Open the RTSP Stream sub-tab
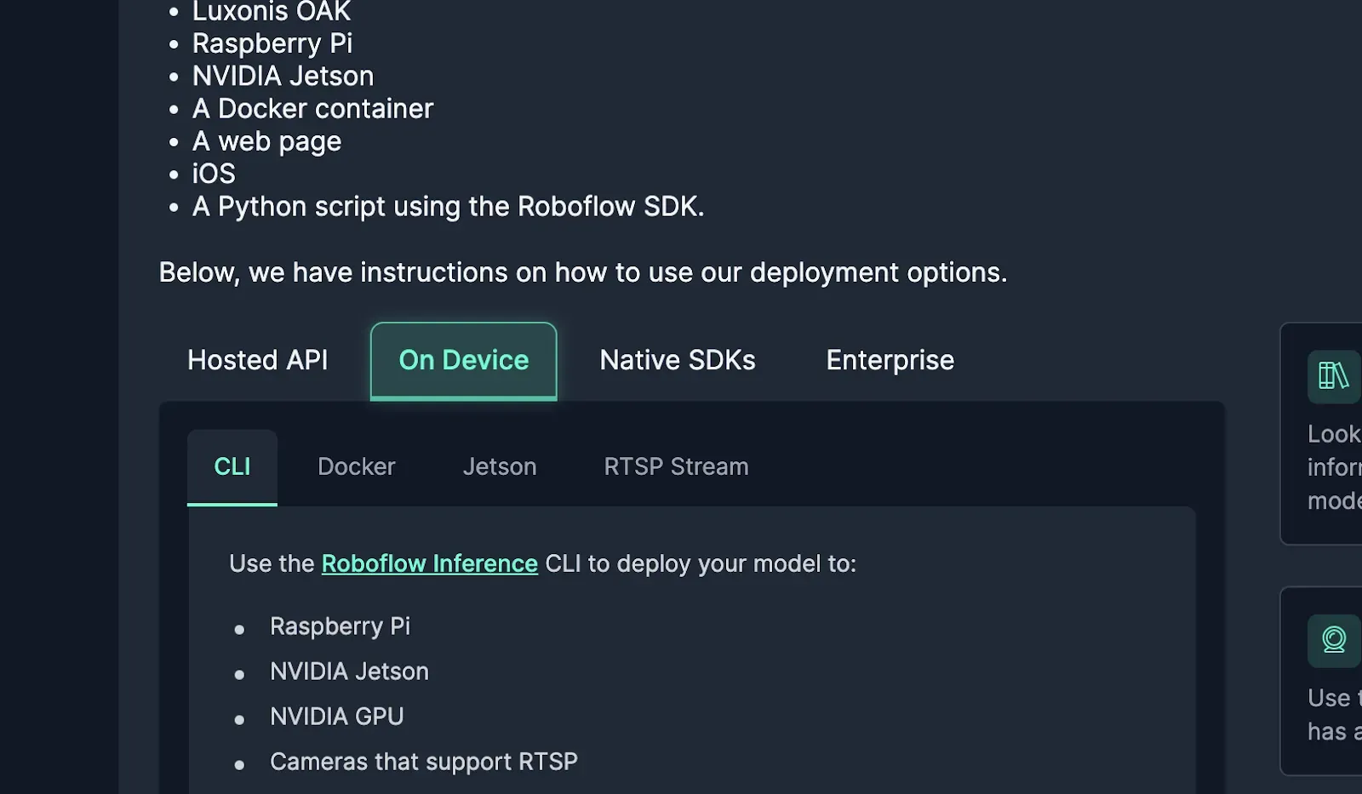Viewport: 1362px width, 794px height. point(676,467)
